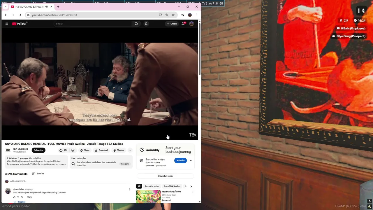Screen dimensions: 373x210
Task: Open YouTube account avatar menu
Action: point(191,24)
